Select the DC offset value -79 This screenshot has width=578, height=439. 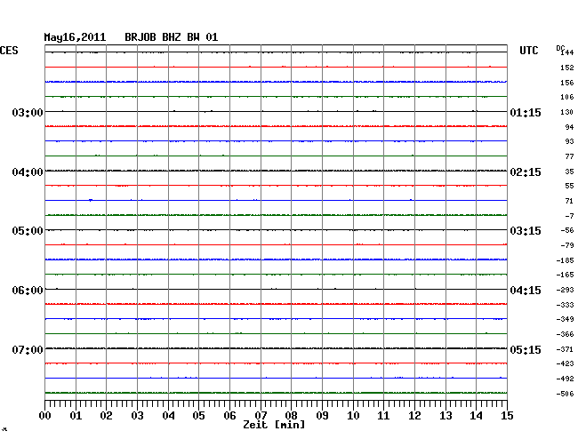(567, 245)
